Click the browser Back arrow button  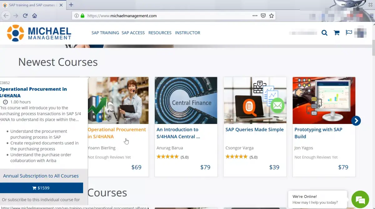6,16
